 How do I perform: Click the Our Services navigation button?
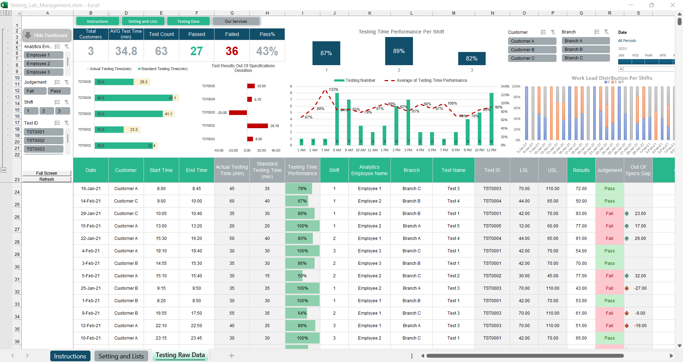coord(236,21)
